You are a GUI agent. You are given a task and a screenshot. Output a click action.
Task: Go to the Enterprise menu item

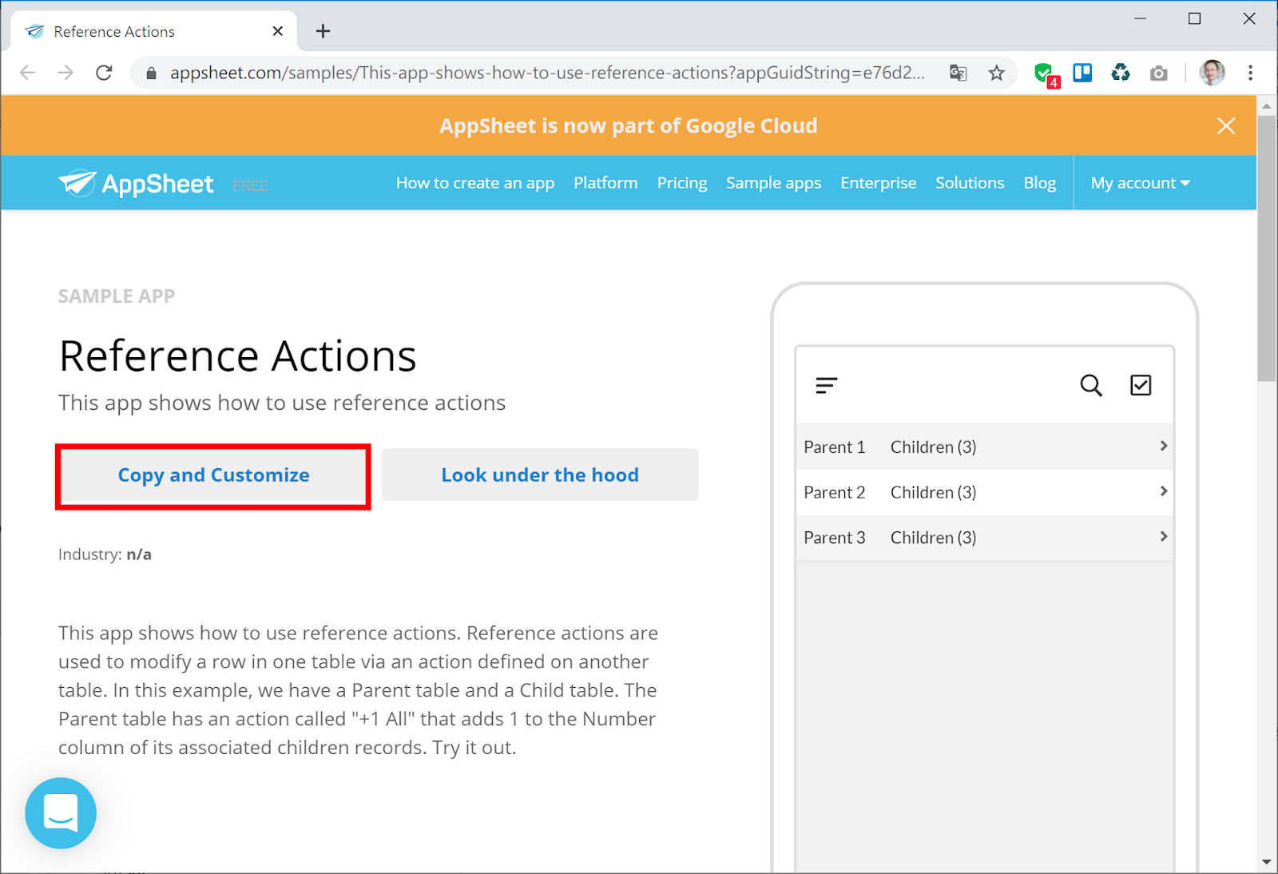878,183
